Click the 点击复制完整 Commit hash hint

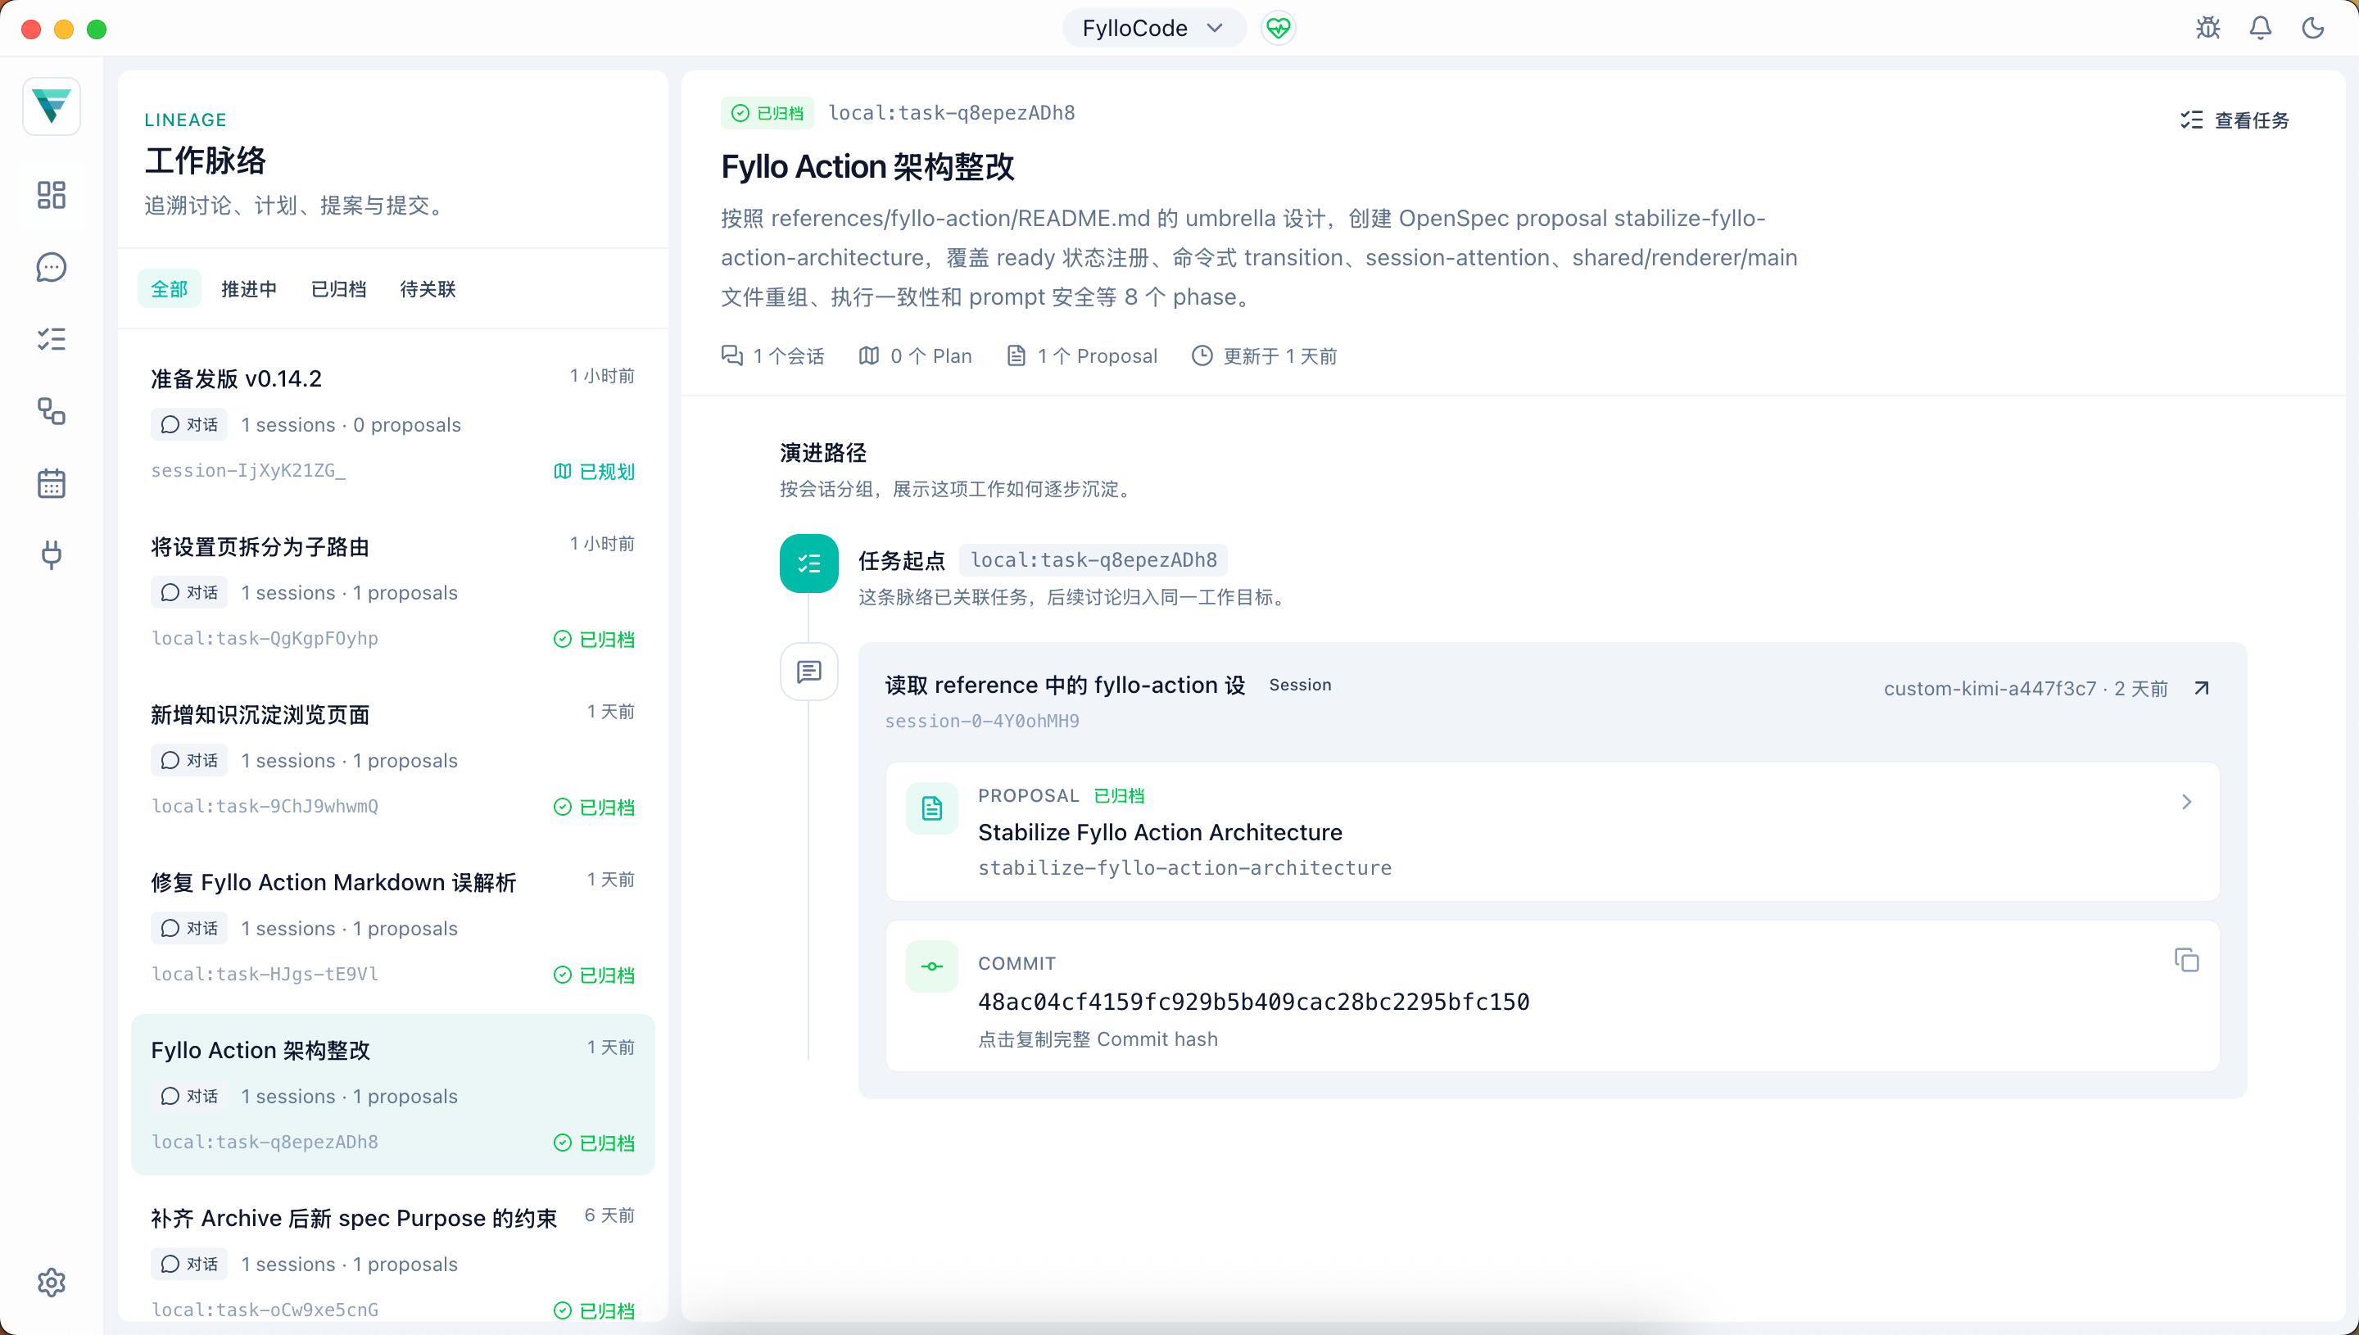tap(1098, 1039)
